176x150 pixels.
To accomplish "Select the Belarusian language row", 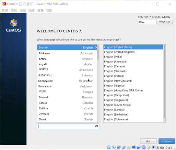I will tap(67, 81).
